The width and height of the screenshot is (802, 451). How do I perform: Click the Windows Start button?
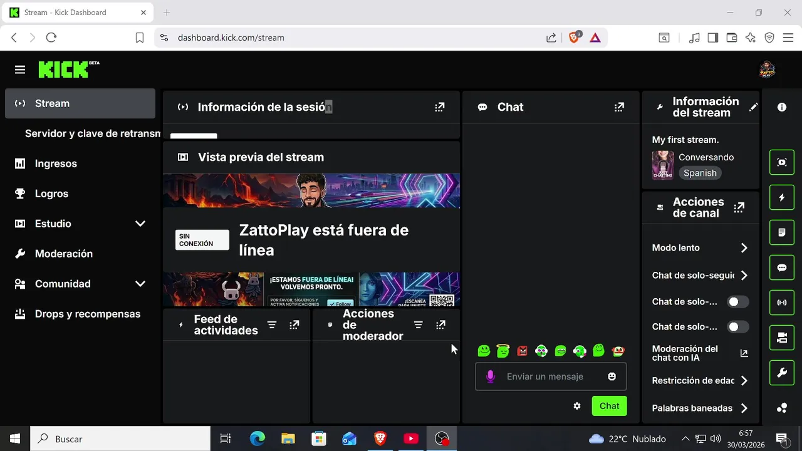pyautogui.click(x=15, y=439)
